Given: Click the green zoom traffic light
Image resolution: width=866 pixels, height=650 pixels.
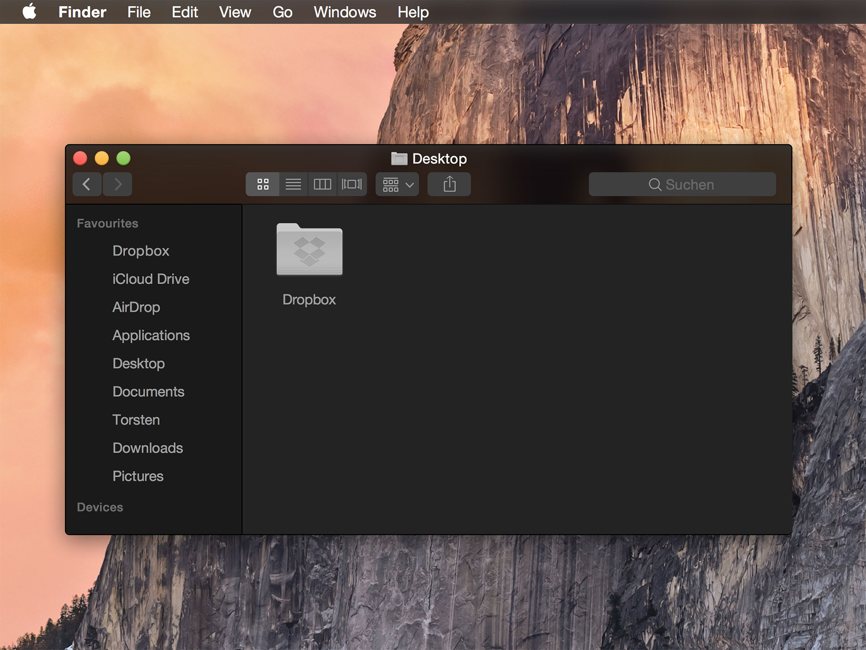Looking at the screenshot, I should pos(124,158).
